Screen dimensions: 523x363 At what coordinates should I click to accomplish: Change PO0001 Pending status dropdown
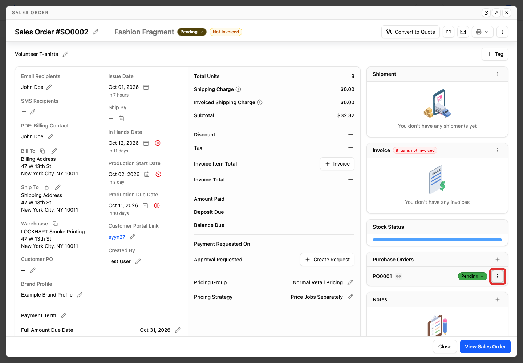pos(473,276)
